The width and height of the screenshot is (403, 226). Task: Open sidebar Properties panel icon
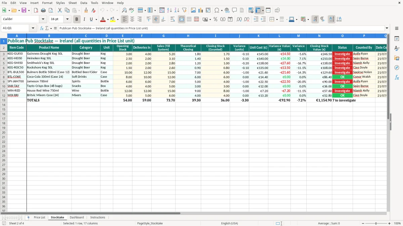(397, 39)
